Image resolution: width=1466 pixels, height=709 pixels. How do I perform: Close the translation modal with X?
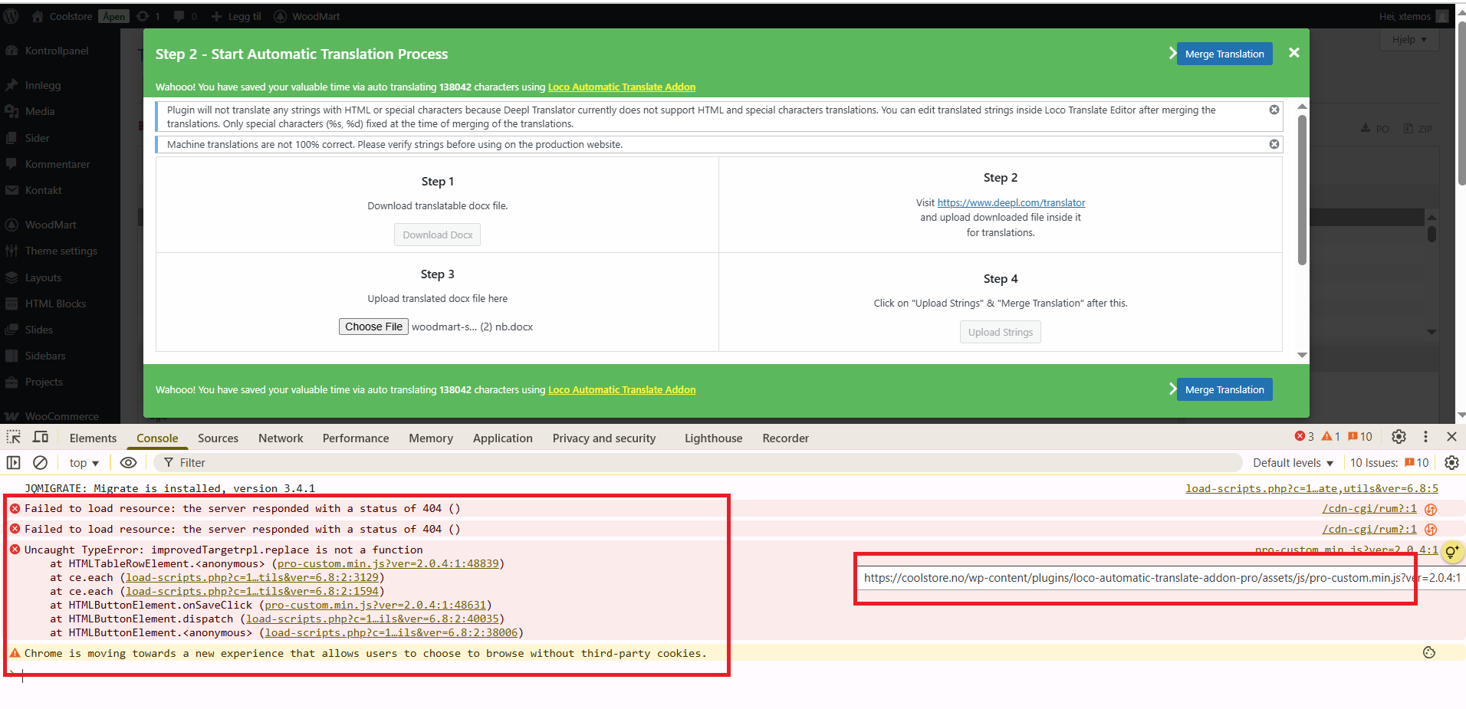tap(1294, 53)
